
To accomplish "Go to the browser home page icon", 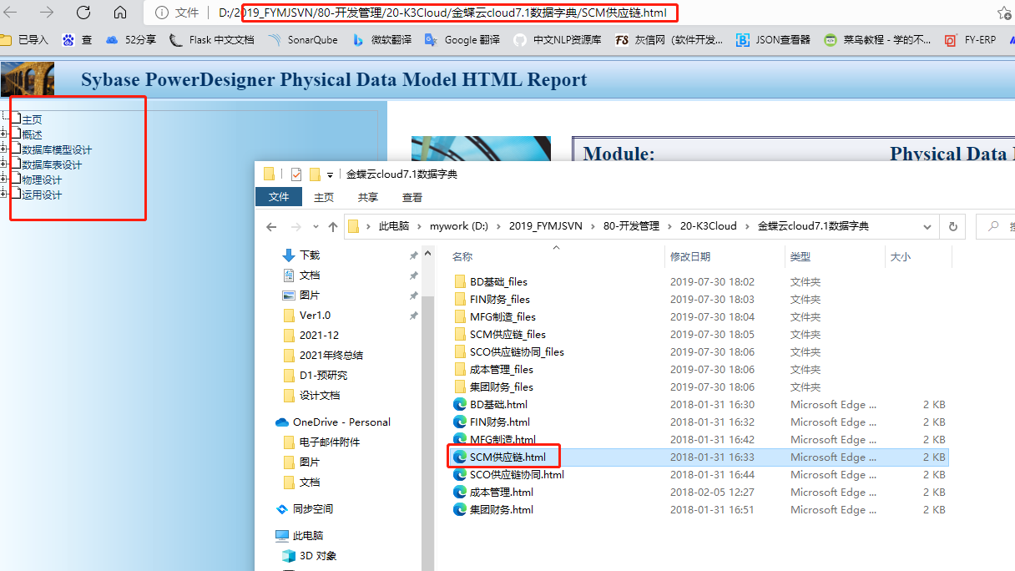I will (120, 13).
